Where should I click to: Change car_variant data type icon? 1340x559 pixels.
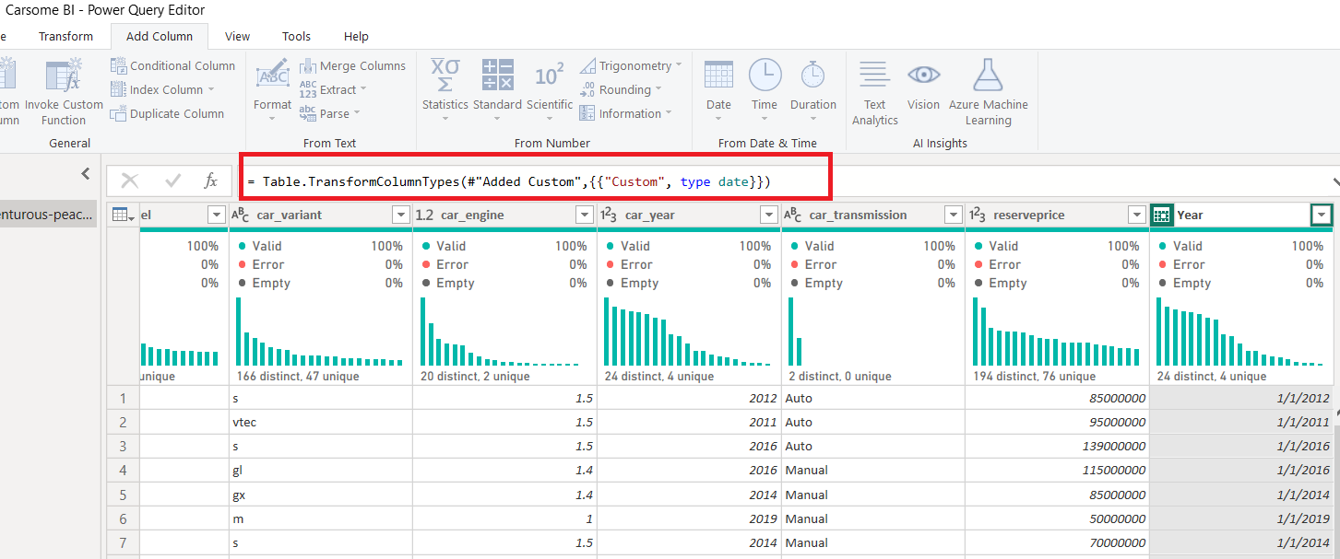[240, 215]
